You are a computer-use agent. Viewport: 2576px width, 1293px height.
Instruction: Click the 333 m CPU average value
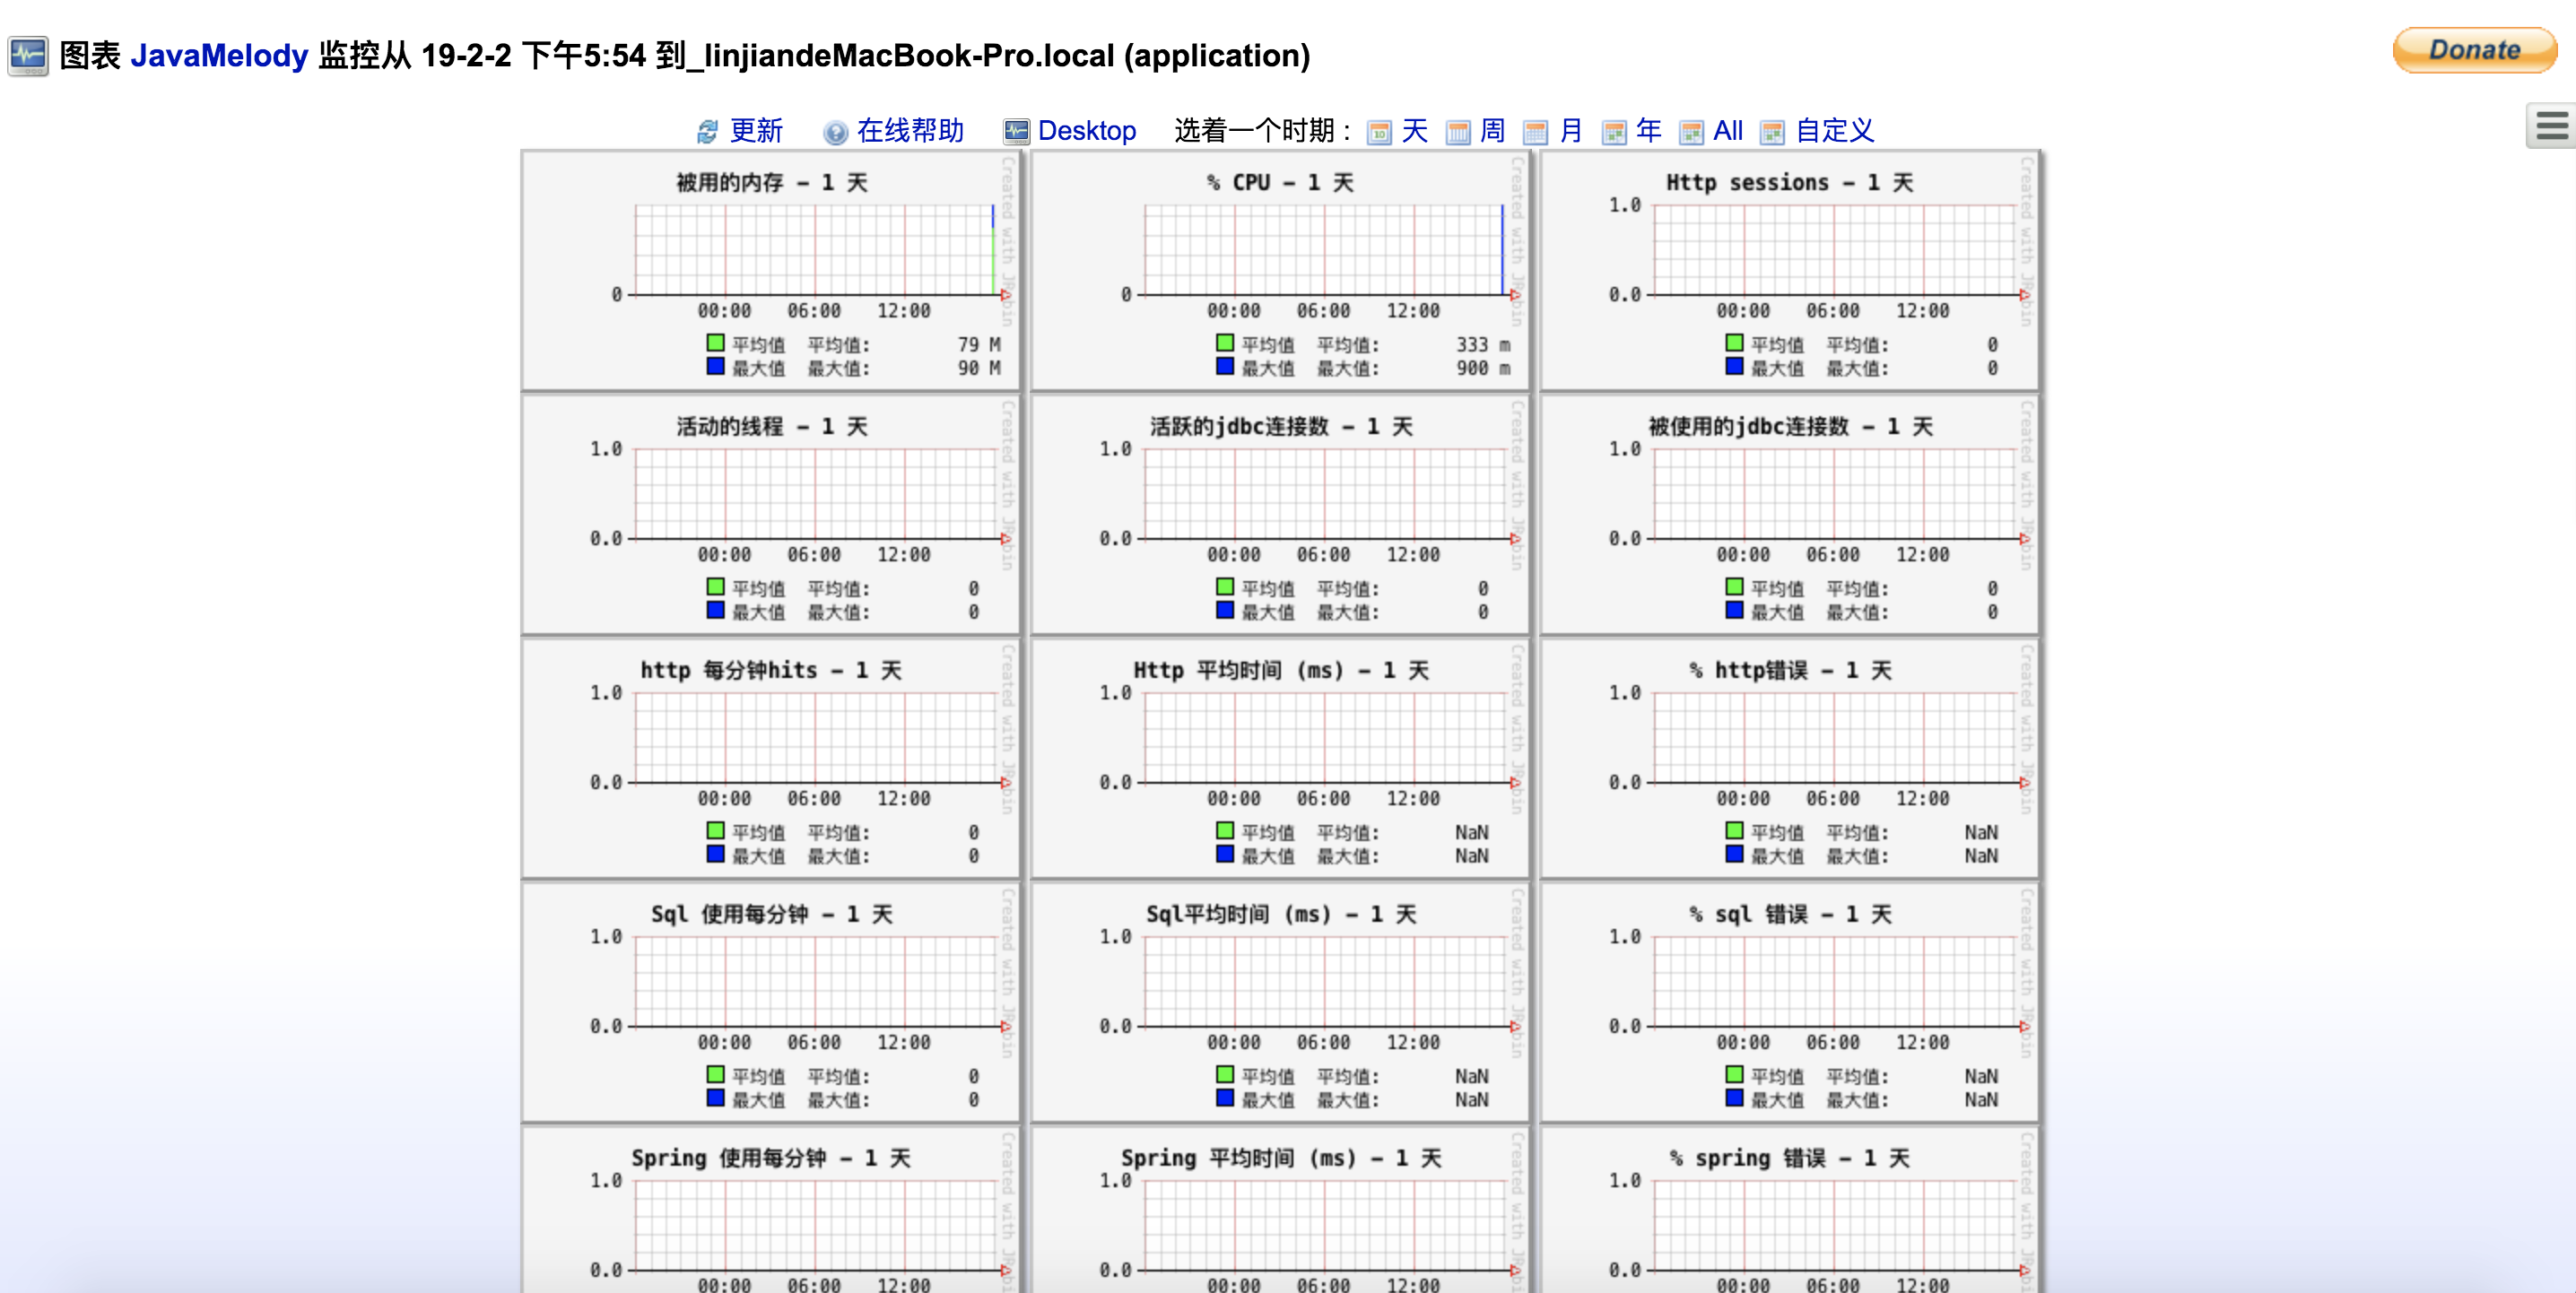1483,344
